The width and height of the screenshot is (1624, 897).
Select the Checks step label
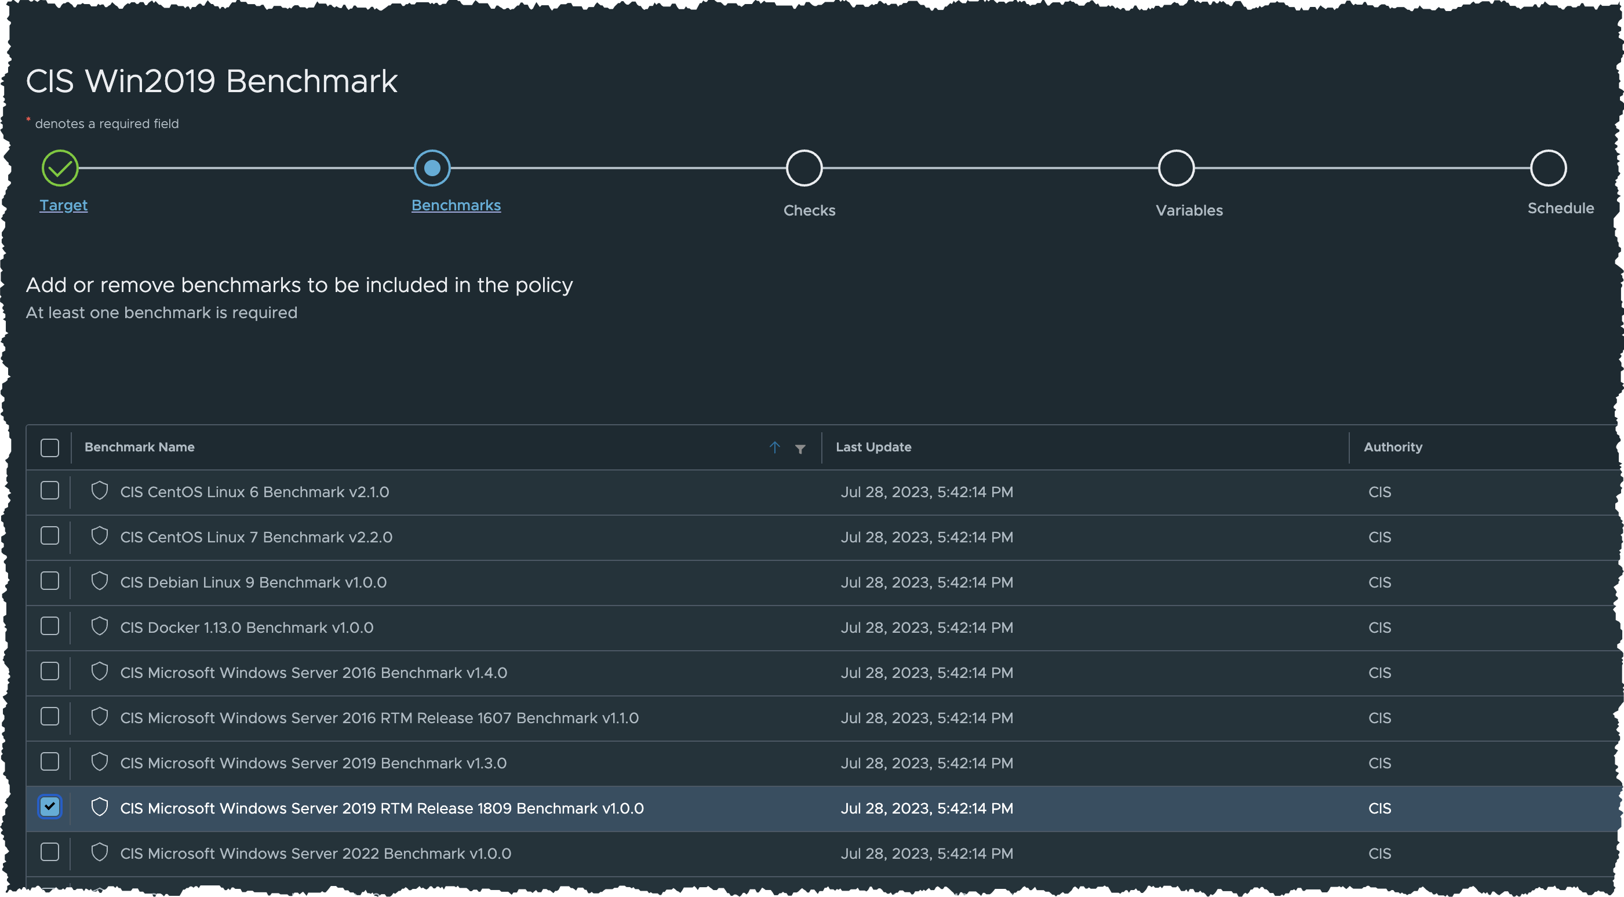(810, 210)
